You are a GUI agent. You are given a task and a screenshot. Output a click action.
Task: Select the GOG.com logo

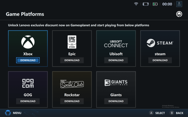pos(28,84)
